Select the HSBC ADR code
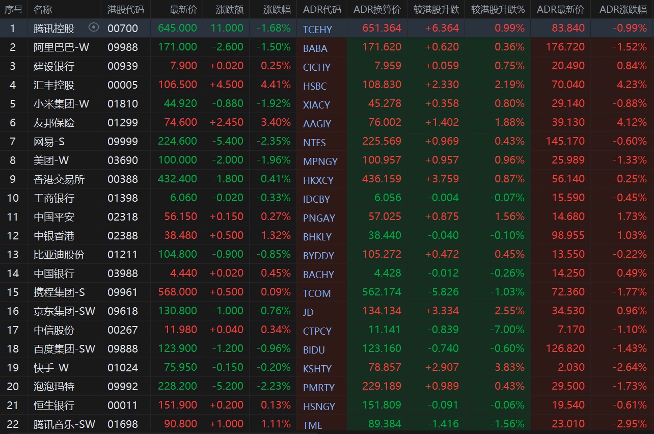The image size is (654, 434). point(315,86)
